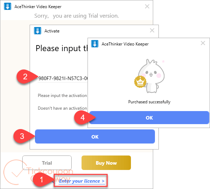
Task: Click the app logo in the main window title
Action: [x=7, y=6]
